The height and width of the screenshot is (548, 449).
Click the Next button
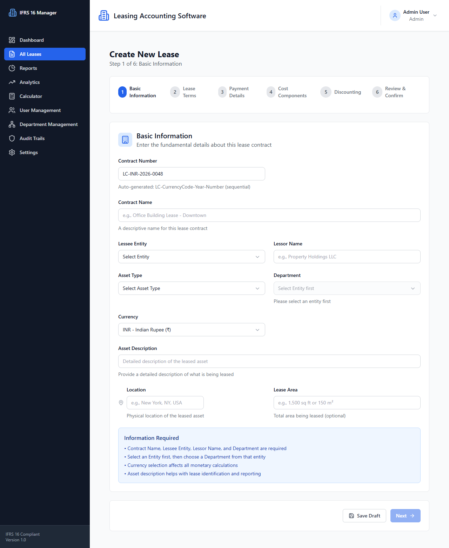(406, 516)
